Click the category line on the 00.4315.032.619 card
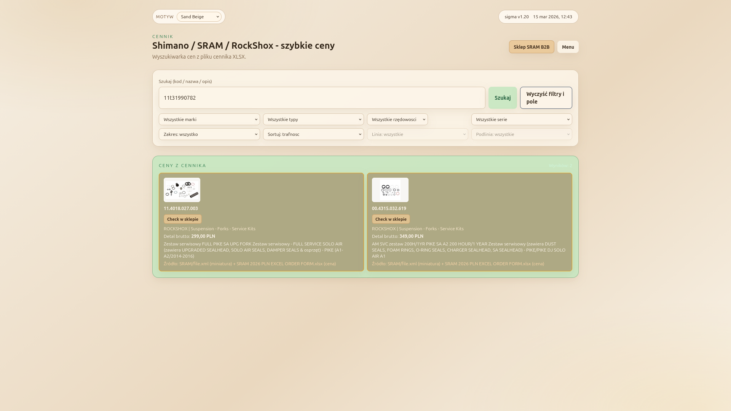 point(418,229)
